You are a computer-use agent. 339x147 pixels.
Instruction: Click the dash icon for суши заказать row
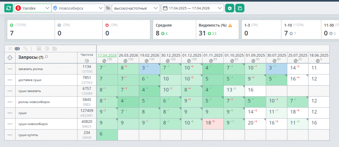tap(10, 91)
